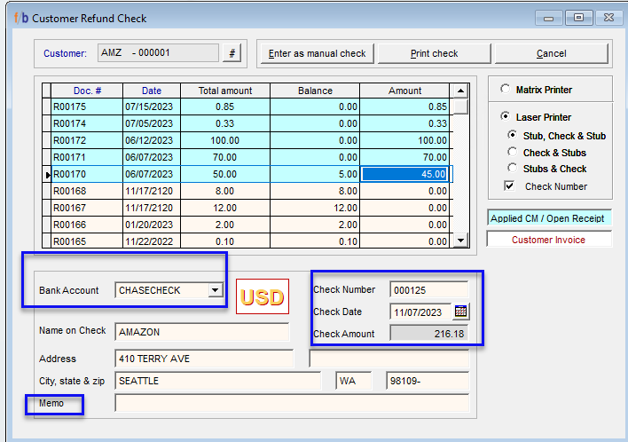The height and width of the screenshot is (442, 628).
Task: Toggle the Check Number checkbox
Action: 509,186
